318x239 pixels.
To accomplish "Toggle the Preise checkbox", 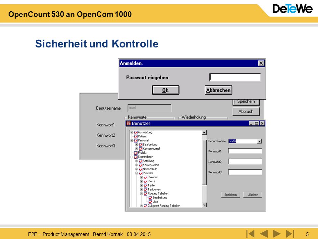I will click(146, 182).
